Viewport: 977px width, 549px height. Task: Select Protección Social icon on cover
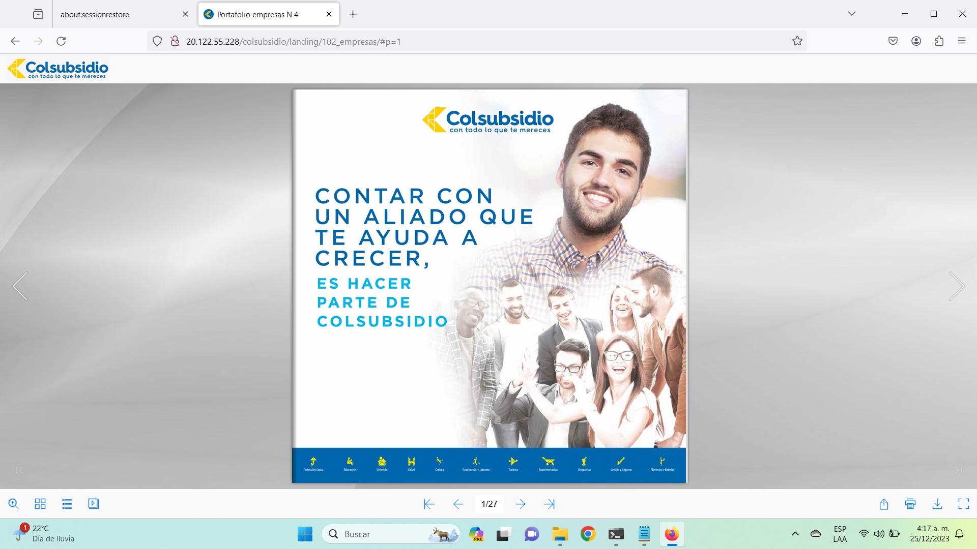[x=313, y=464]
